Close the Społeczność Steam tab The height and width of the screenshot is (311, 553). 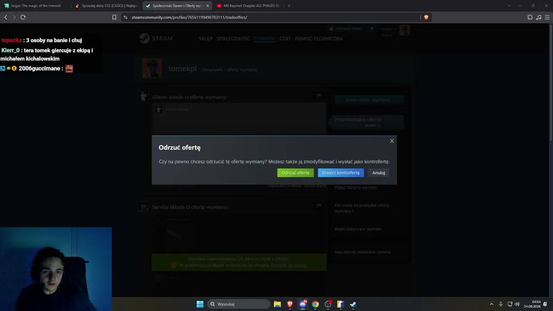pyautogui.click(x=207, y=6)
